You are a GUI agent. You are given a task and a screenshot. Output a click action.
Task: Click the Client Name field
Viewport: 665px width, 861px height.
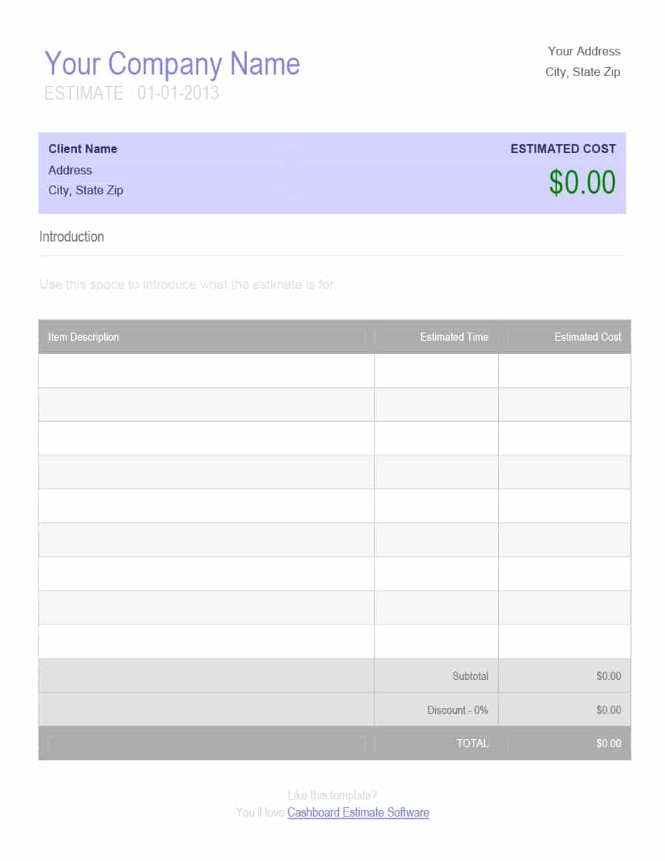[x=83, y=149]
